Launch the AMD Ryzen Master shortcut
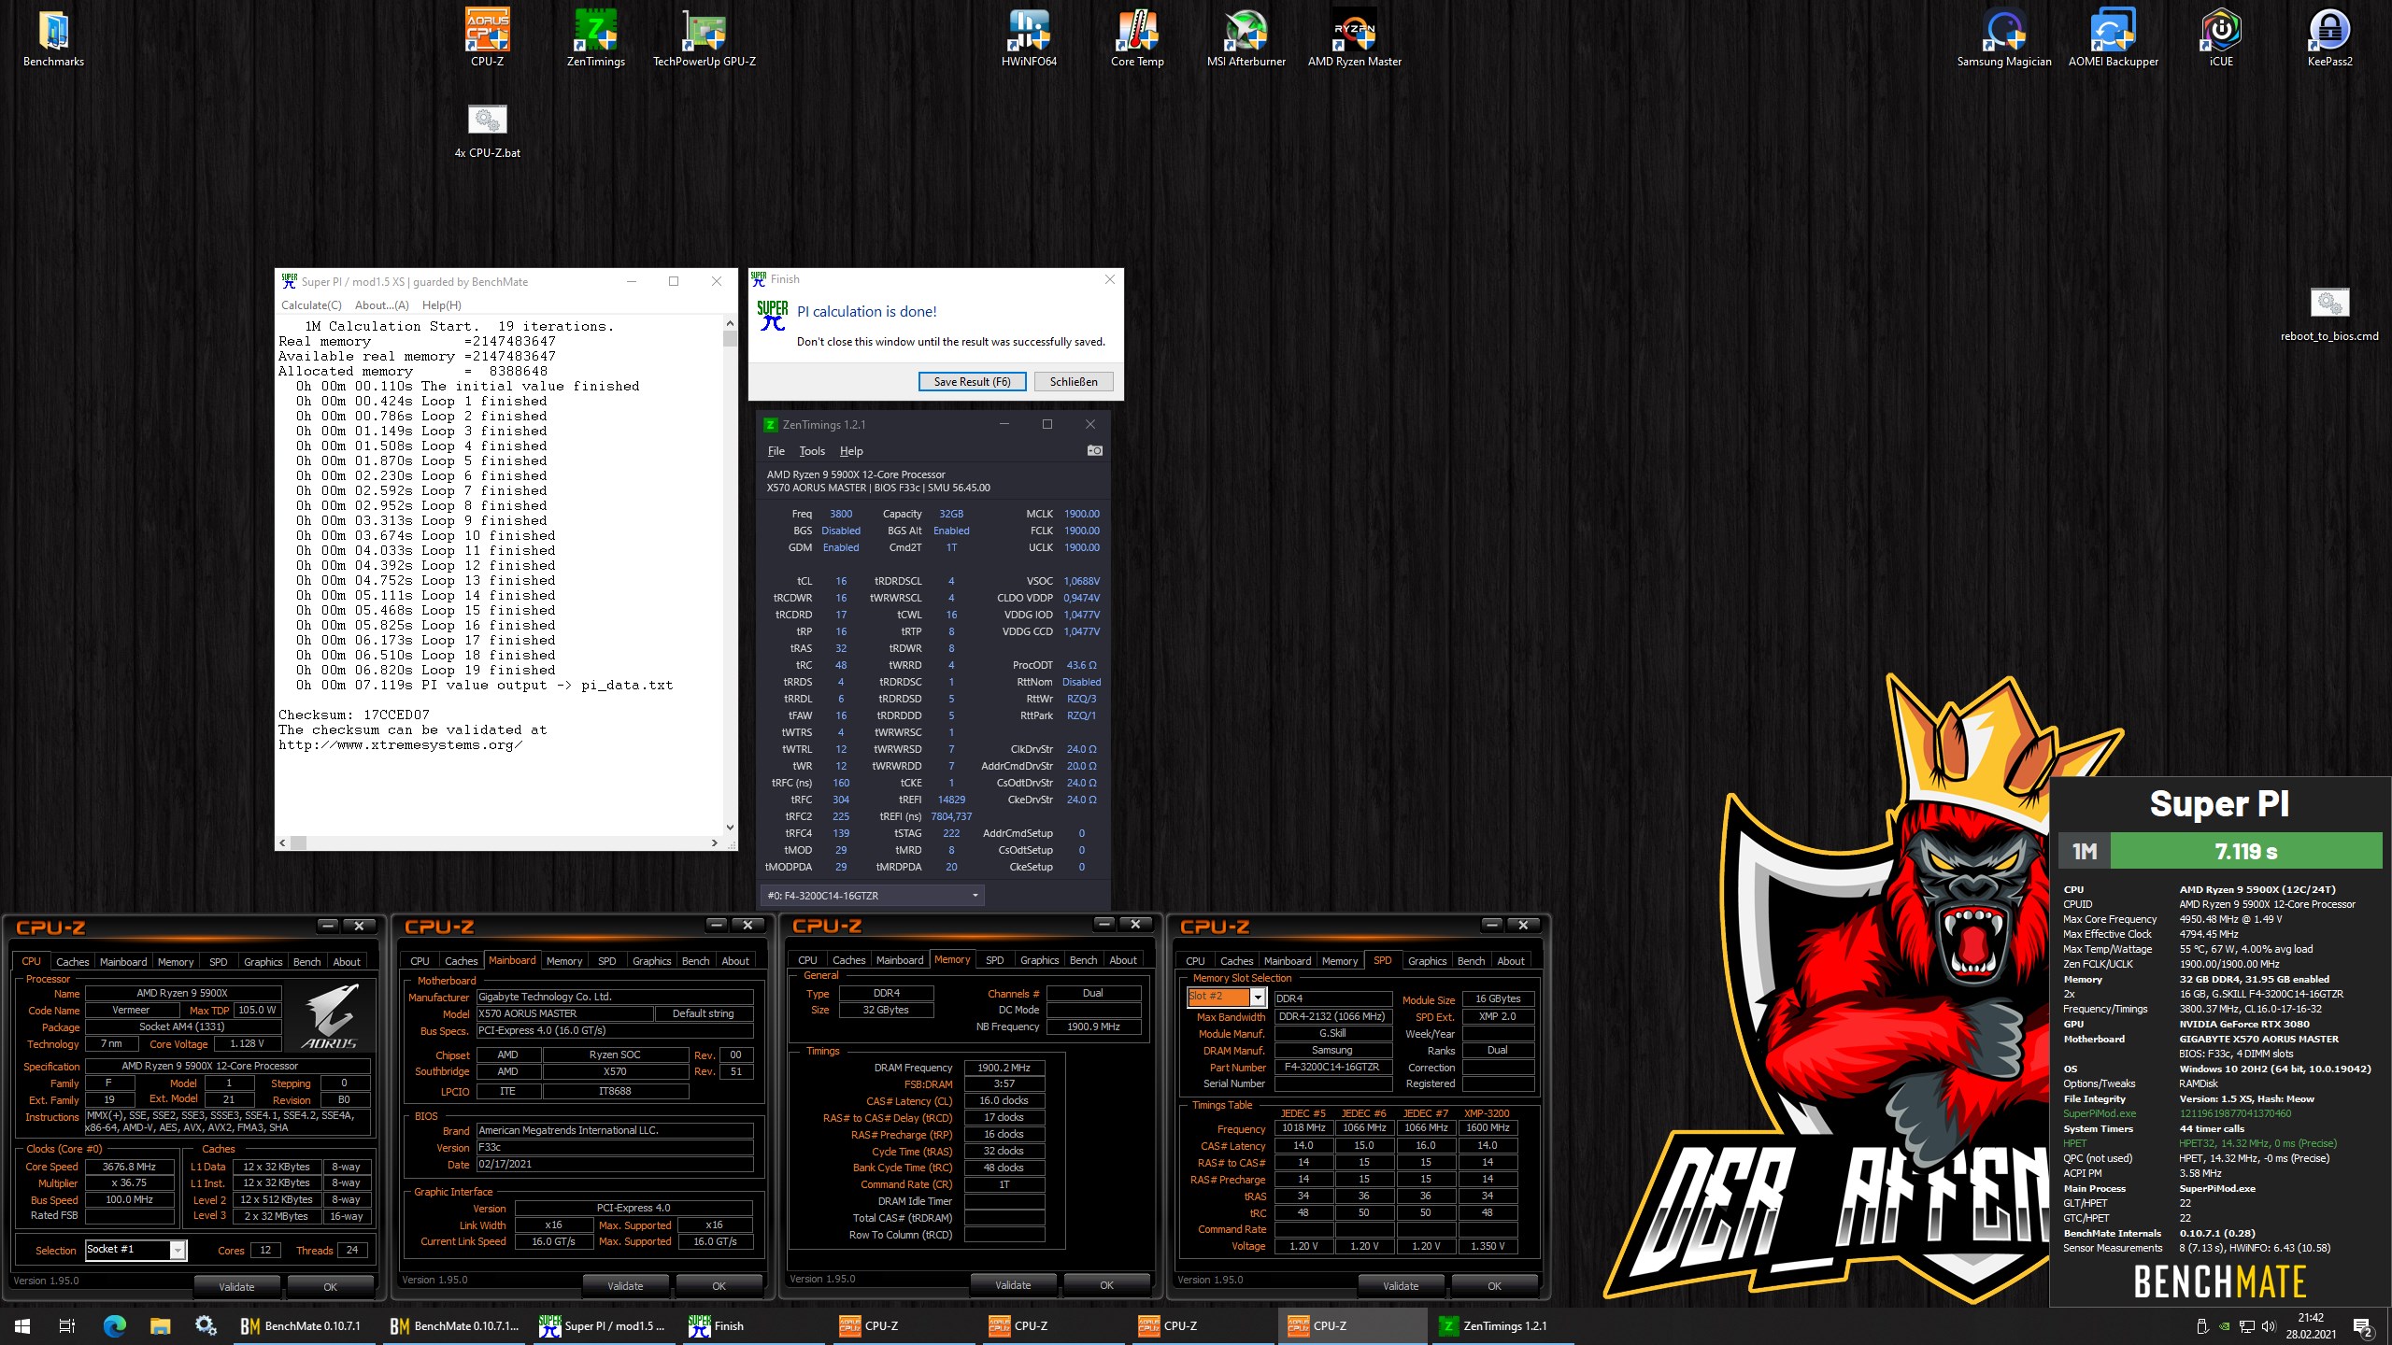Image resolution: width=2392 pixels, height=1345 pixels. pyautogui.click(x=1354, y=39)
